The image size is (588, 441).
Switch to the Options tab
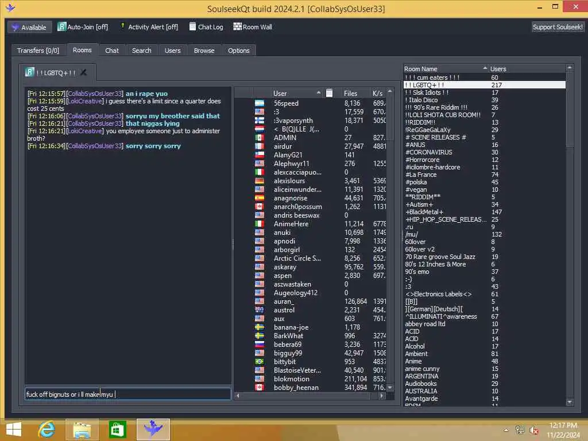pyautogui.click(x=238, y=51)
